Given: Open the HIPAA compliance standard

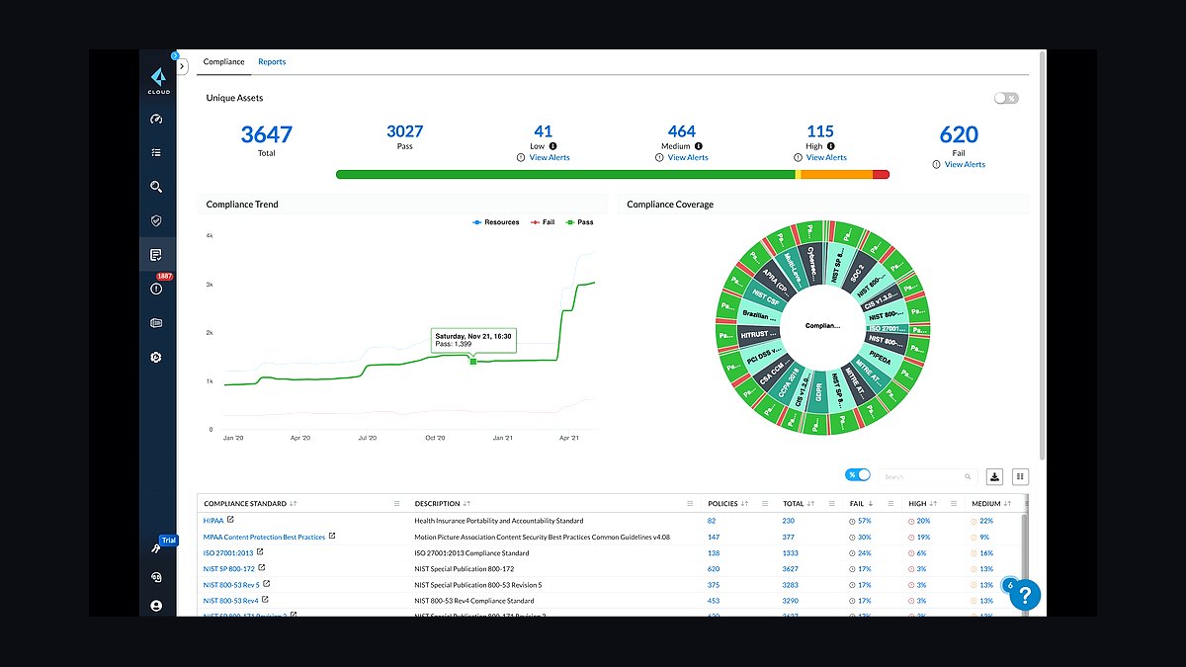Looking at the screenshot, I should point(213,520).
